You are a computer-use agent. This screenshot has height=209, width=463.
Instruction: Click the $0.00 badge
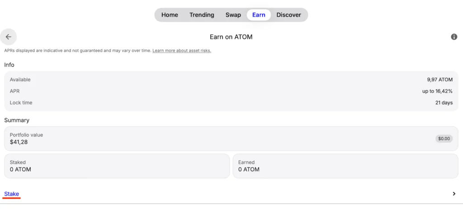[x=444, y=139]
